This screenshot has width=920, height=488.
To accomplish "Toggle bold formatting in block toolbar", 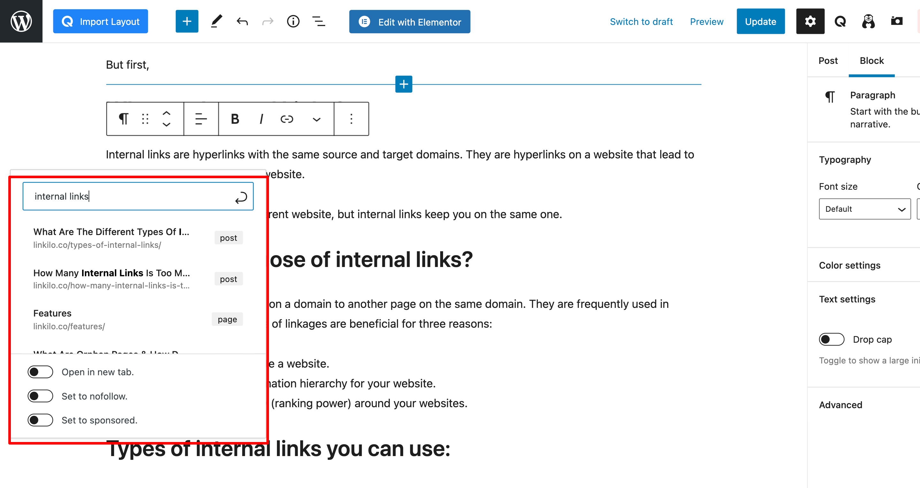I will coord(235,119).
